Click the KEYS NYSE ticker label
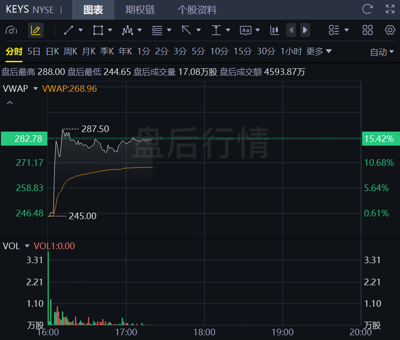The width and height of the screenshot is (400, 340). [x=30, y=10]
